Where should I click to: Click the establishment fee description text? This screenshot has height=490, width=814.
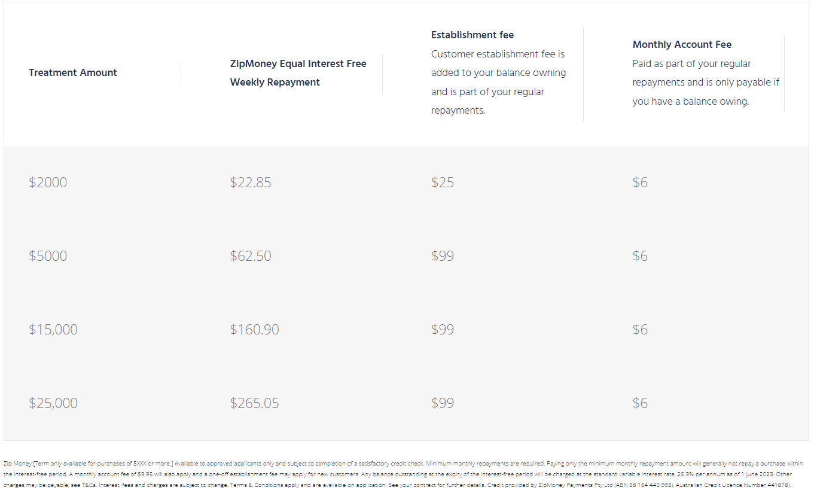click(x=499, y=82)
